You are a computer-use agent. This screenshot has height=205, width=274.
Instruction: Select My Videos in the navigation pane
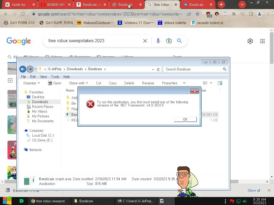click(40, 111)
